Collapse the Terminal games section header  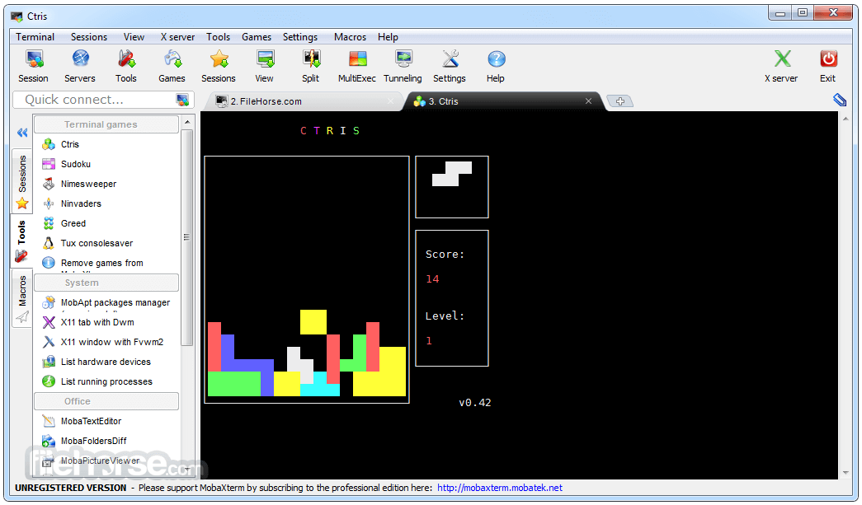click(106, 124)
